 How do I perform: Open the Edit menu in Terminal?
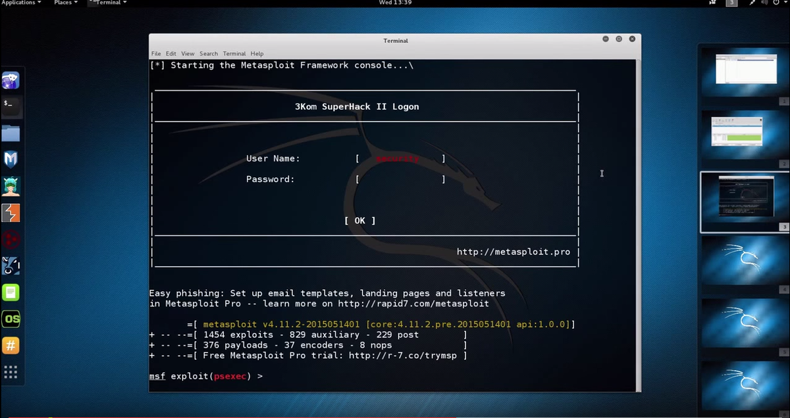(x=171, y=54)
